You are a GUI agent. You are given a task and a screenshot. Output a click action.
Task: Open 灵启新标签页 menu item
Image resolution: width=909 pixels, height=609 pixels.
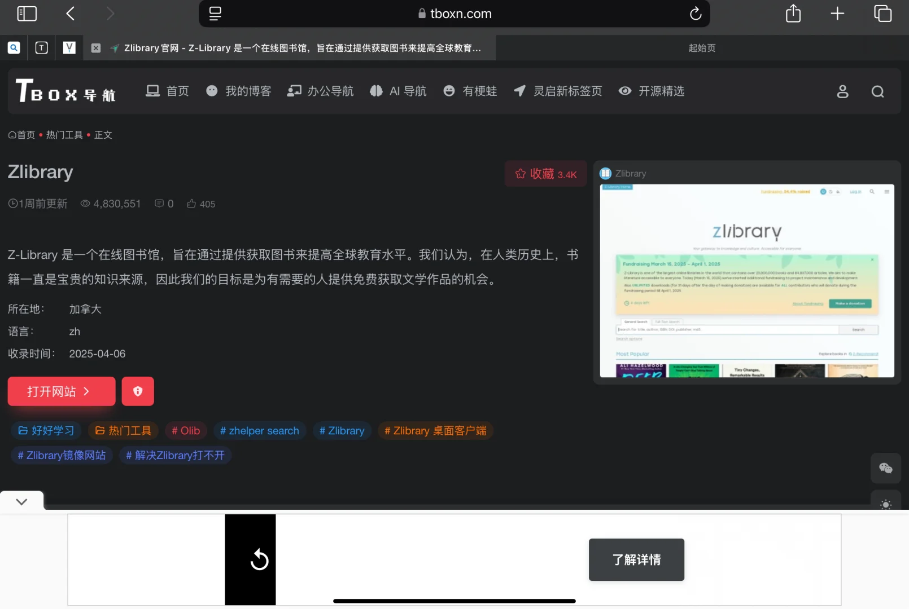(x=557, y=91)
